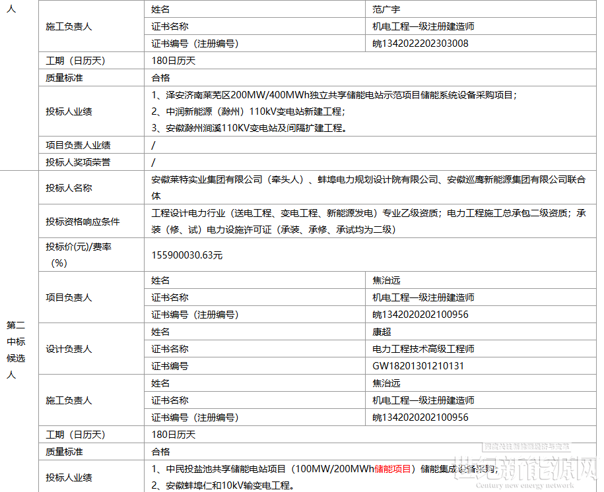
Task: Select certificate number 皖1342022202303008
Action: (420, 44)
